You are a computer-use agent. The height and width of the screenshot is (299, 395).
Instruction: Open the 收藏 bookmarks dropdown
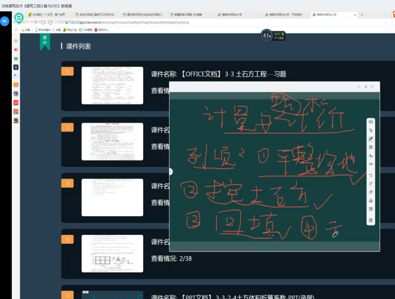tap(27, 30)
